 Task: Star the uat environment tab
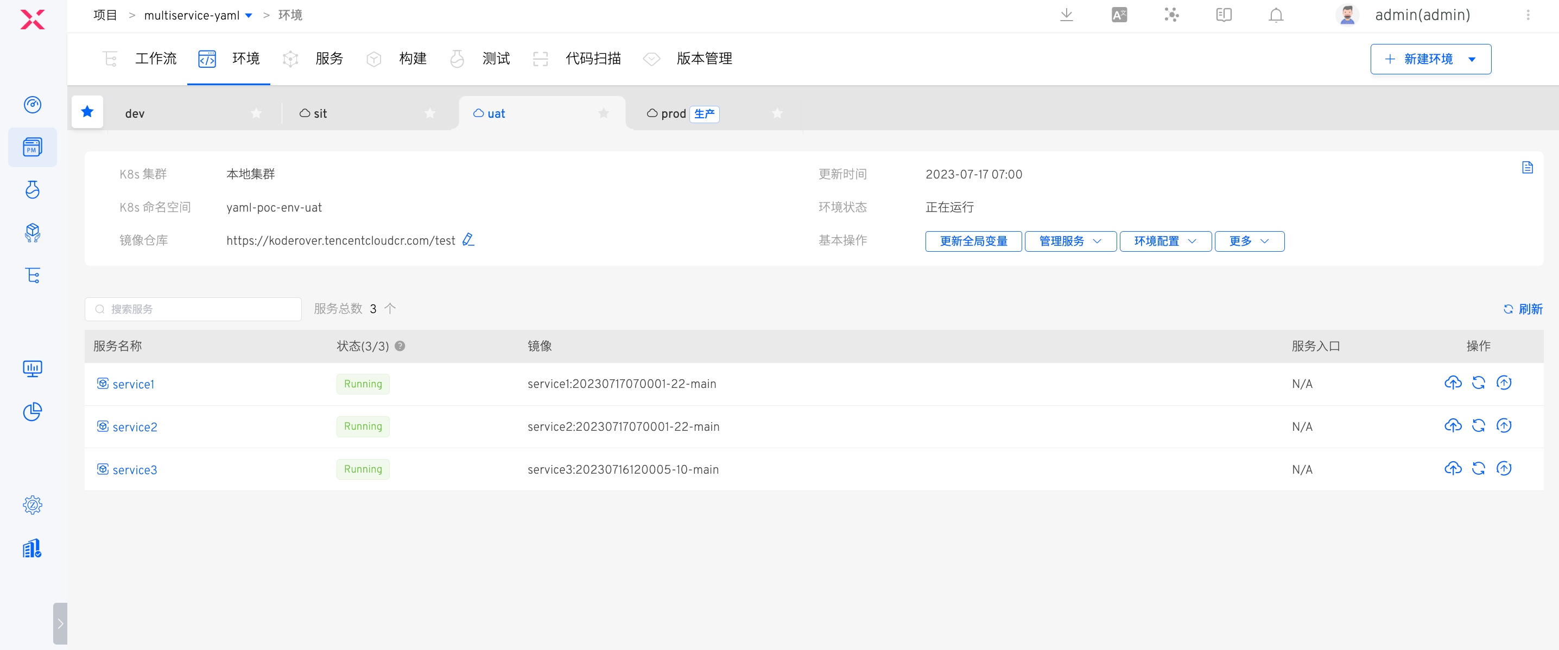coord(604,113)
